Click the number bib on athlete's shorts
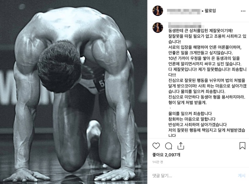 101,84
